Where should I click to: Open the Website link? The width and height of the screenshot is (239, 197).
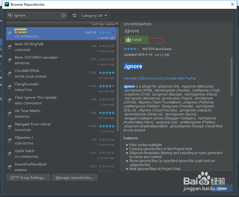(x=130, y=78)
